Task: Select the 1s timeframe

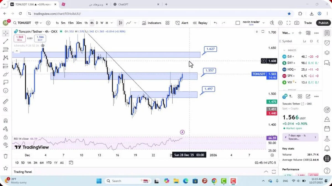Action: 57,23
